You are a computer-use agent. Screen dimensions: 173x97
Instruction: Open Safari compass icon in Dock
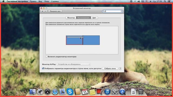pos(55,92)
